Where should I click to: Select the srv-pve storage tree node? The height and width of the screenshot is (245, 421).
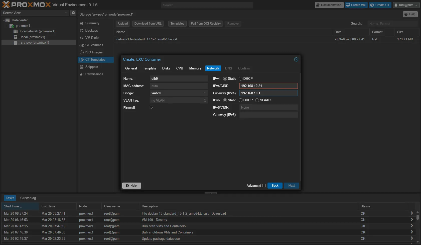[35, 43]
